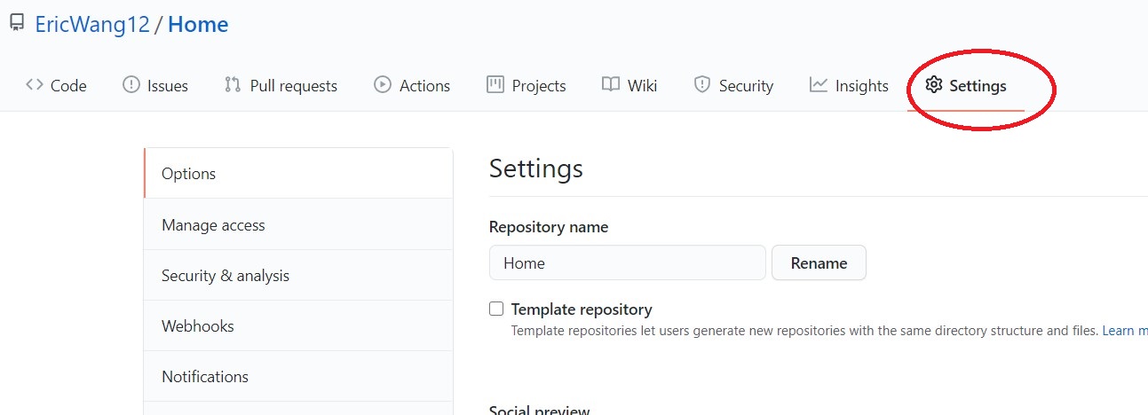Open Notifications in the settings sidebar
This screenshot has height=415, width=1148.
point(298,377)
